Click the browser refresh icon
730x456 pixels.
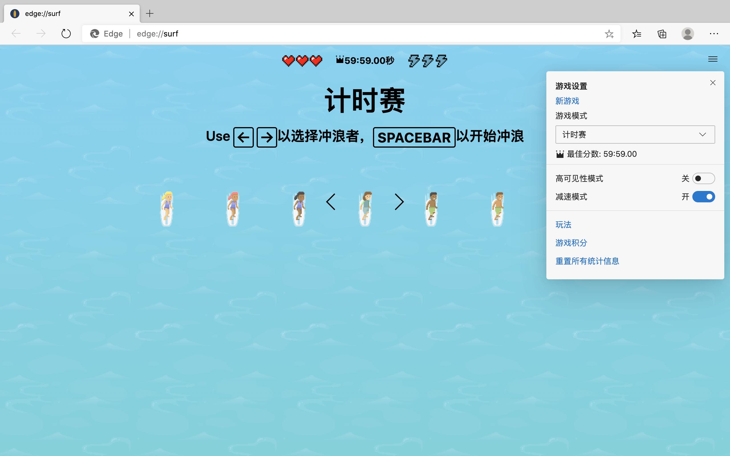point(66,33)
